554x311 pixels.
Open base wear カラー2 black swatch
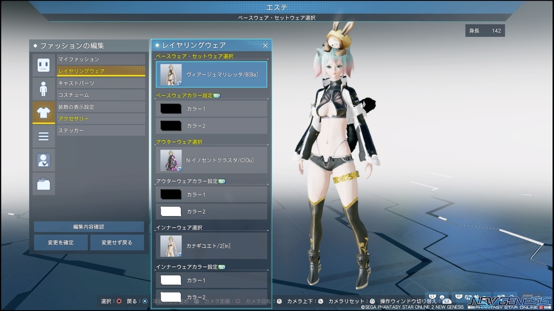pyautogui.click(x=171, y=126)
